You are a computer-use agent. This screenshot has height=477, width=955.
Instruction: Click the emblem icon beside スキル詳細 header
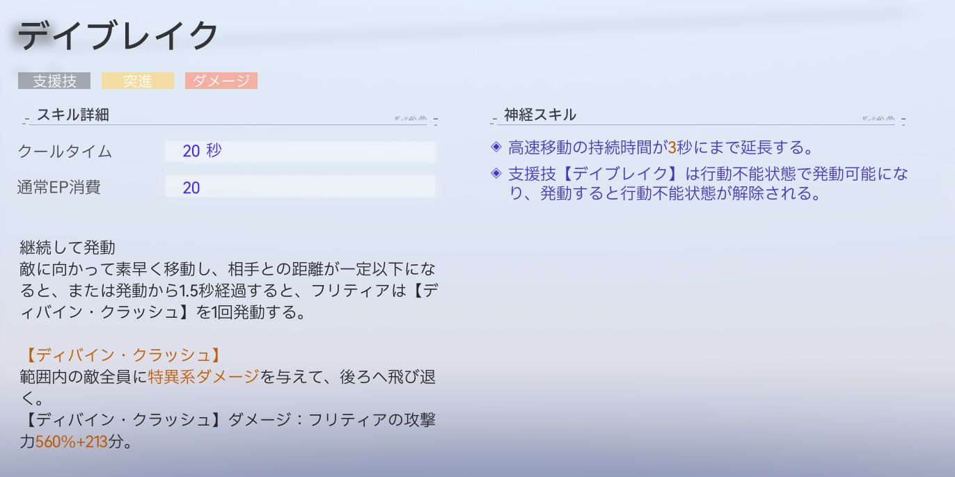[x=410, y=118]
